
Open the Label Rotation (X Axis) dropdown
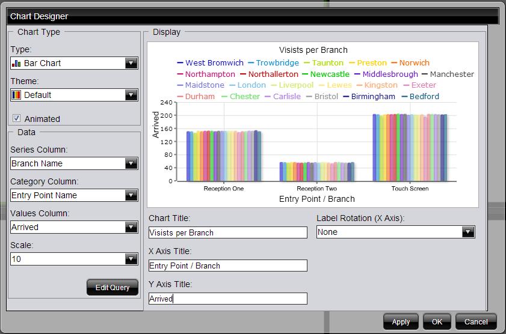pyautogui.click(x=468, y=232)
